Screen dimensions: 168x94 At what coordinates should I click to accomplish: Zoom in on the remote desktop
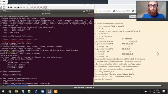32,8
